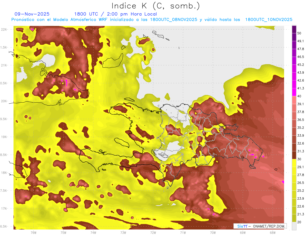
Task: Click the 17N latitude axis label
Action: pos(4,209)
